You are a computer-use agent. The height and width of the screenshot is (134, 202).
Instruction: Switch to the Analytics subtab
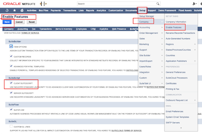pyautogui.click(x=104, y=29)
